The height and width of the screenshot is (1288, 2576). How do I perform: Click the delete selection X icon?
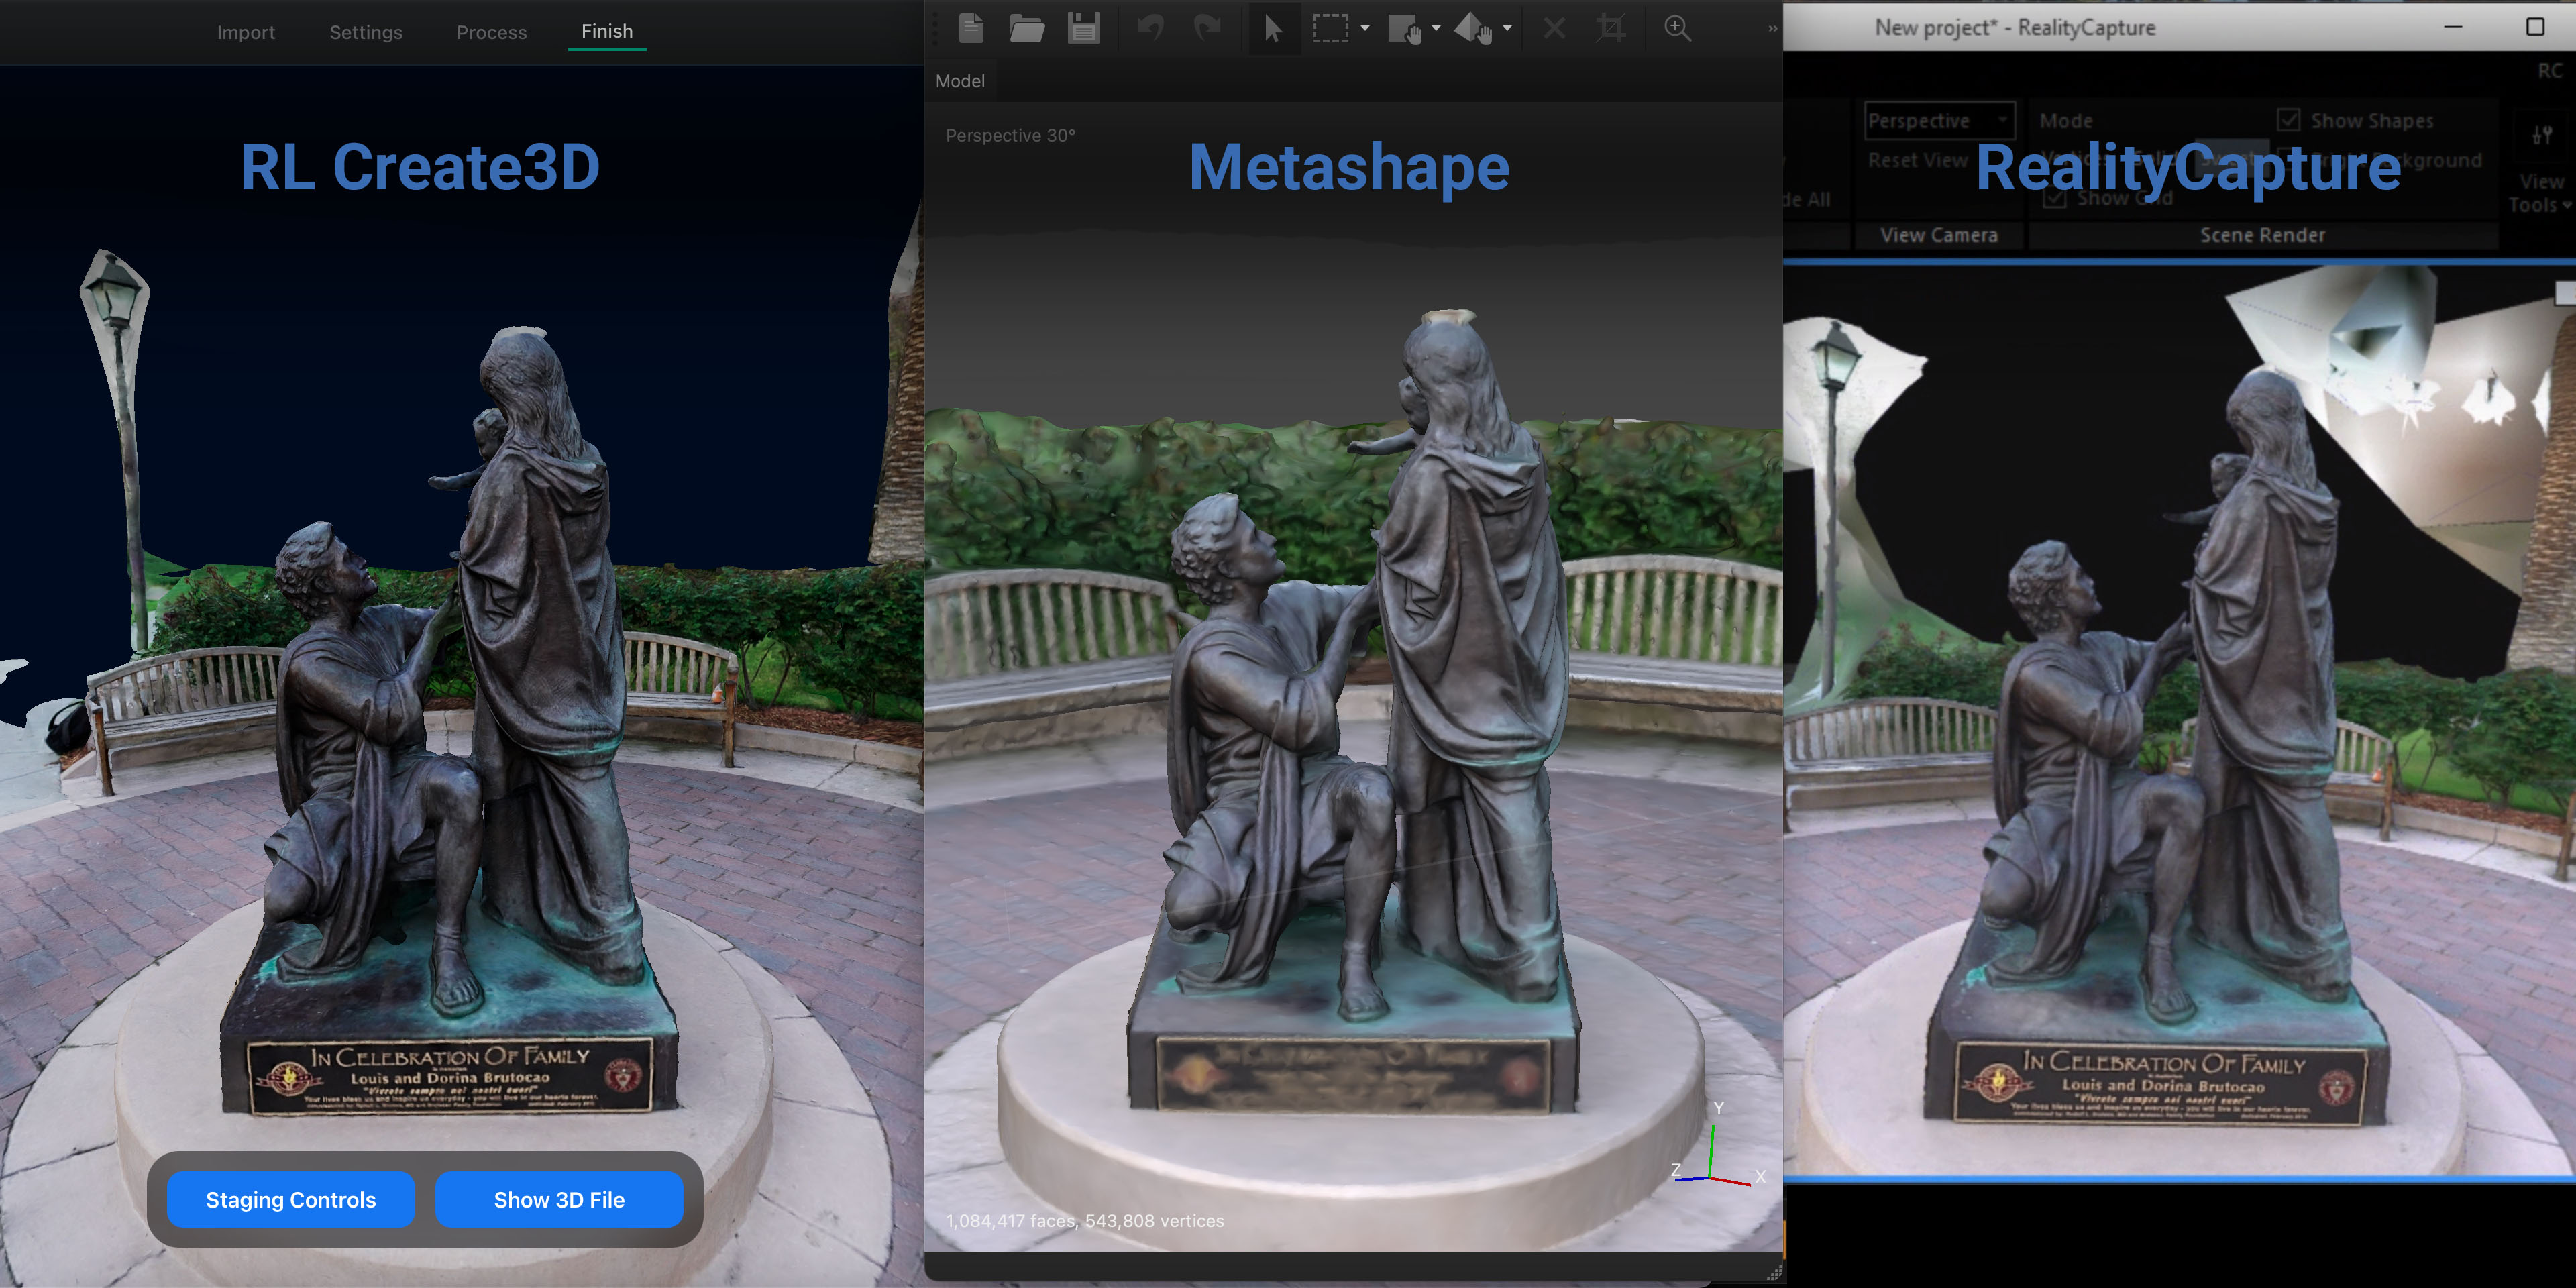[x=1554, y=28]
